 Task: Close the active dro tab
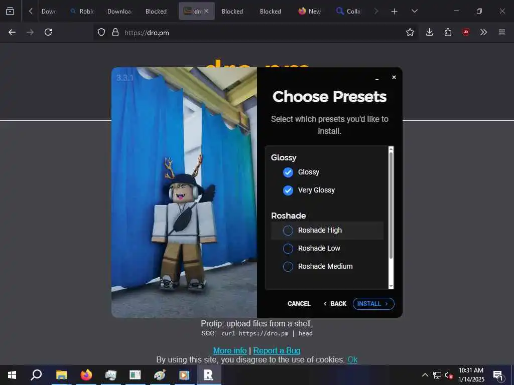tap(206, 11)
